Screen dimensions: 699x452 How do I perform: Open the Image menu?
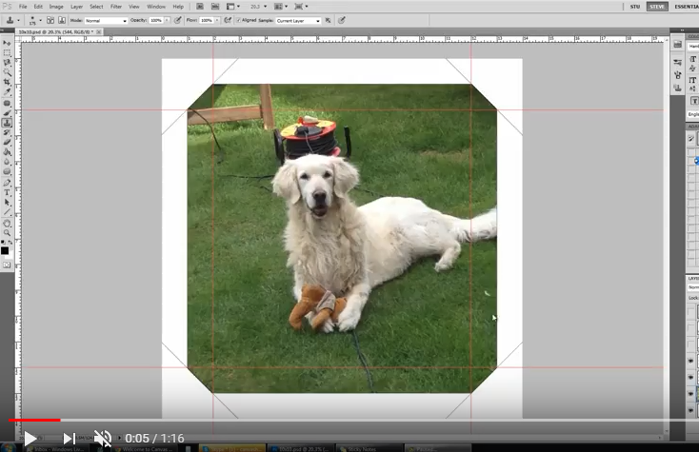pos(56,7)
